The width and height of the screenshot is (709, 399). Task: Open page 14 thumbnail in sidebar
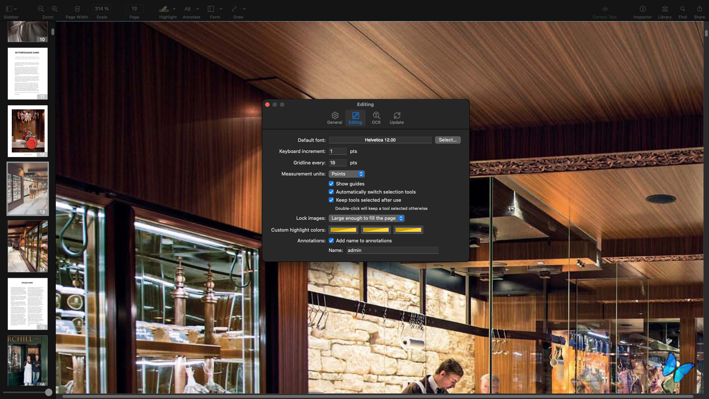pyautogui.click(x=28, y=246)
